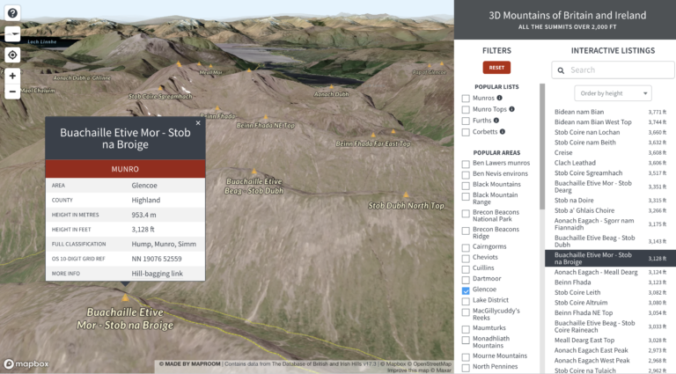This screenshot has width=676, height=374.
Task: Select Aonach Dubh summit marker
Action: click(331, 86)
